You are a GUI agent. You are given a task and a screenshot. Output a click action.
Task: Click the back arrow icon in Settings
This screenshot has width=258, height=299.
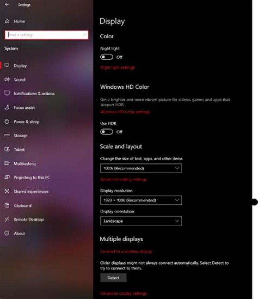coord(7,4)
